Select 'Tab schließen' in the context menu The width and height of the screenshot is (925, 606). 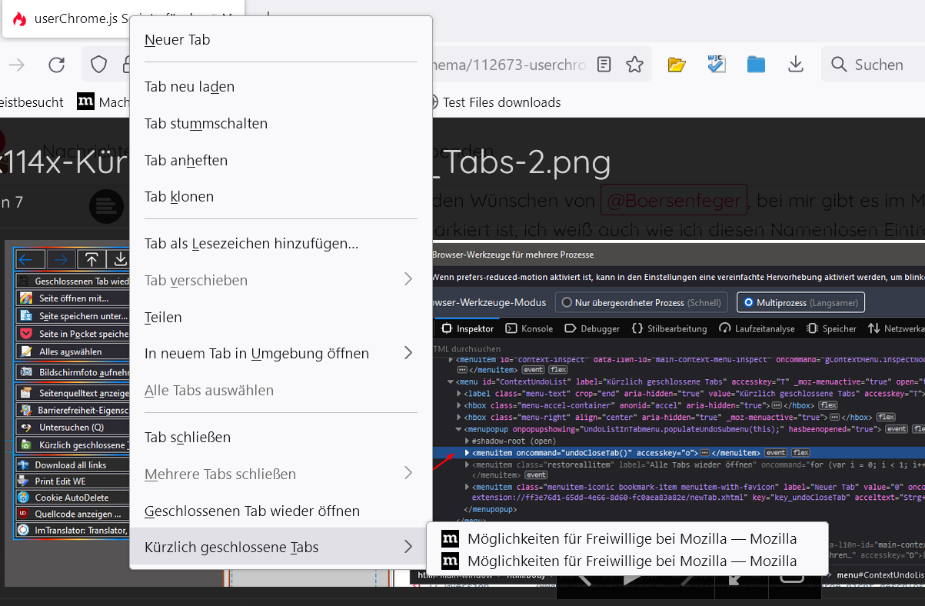(x=188, y=437)
